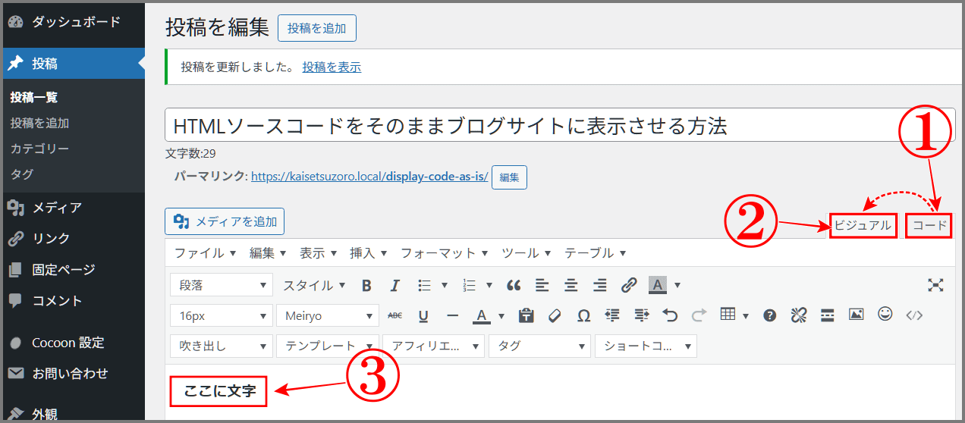Image resolution: width=965 pixels, height=423 pixels.
Task: Align text right
Action: (x=599, y=286)
